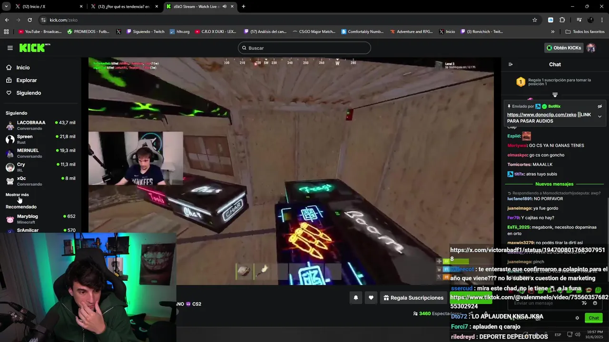Open the Chrome three-dot menu
609x342 pixels.
pyautogui.click(x=602, y=20)
